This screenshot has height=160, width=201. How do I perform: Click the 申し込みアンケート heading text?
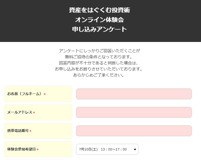(x=99, y=29)
